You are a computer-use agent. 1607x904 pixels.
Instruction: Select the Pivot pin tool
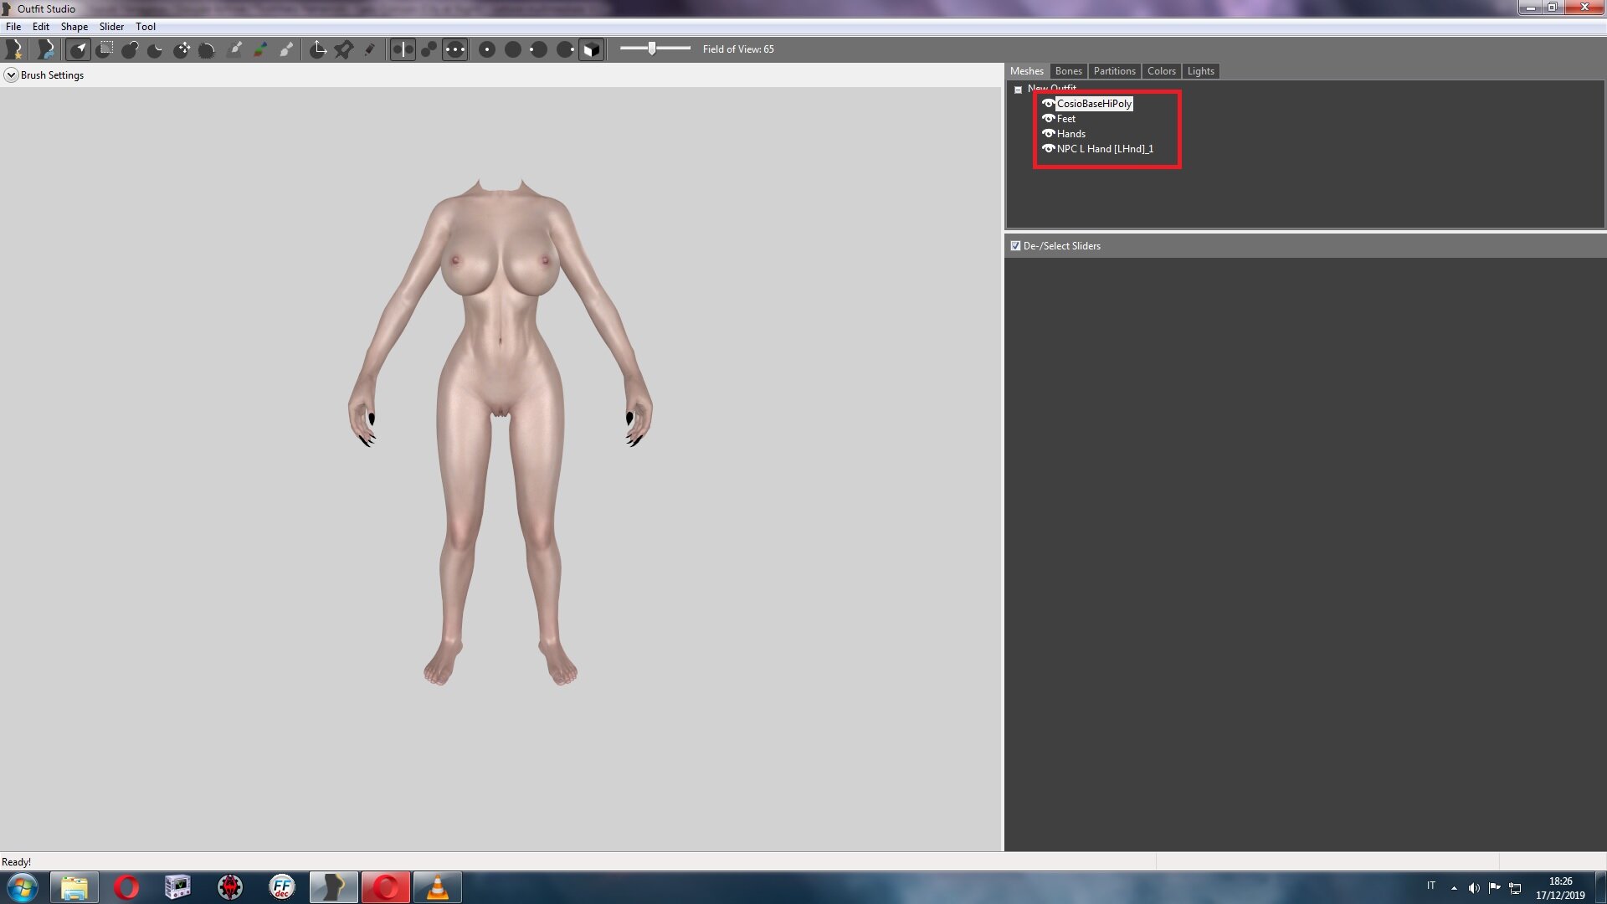click(344, 49)
